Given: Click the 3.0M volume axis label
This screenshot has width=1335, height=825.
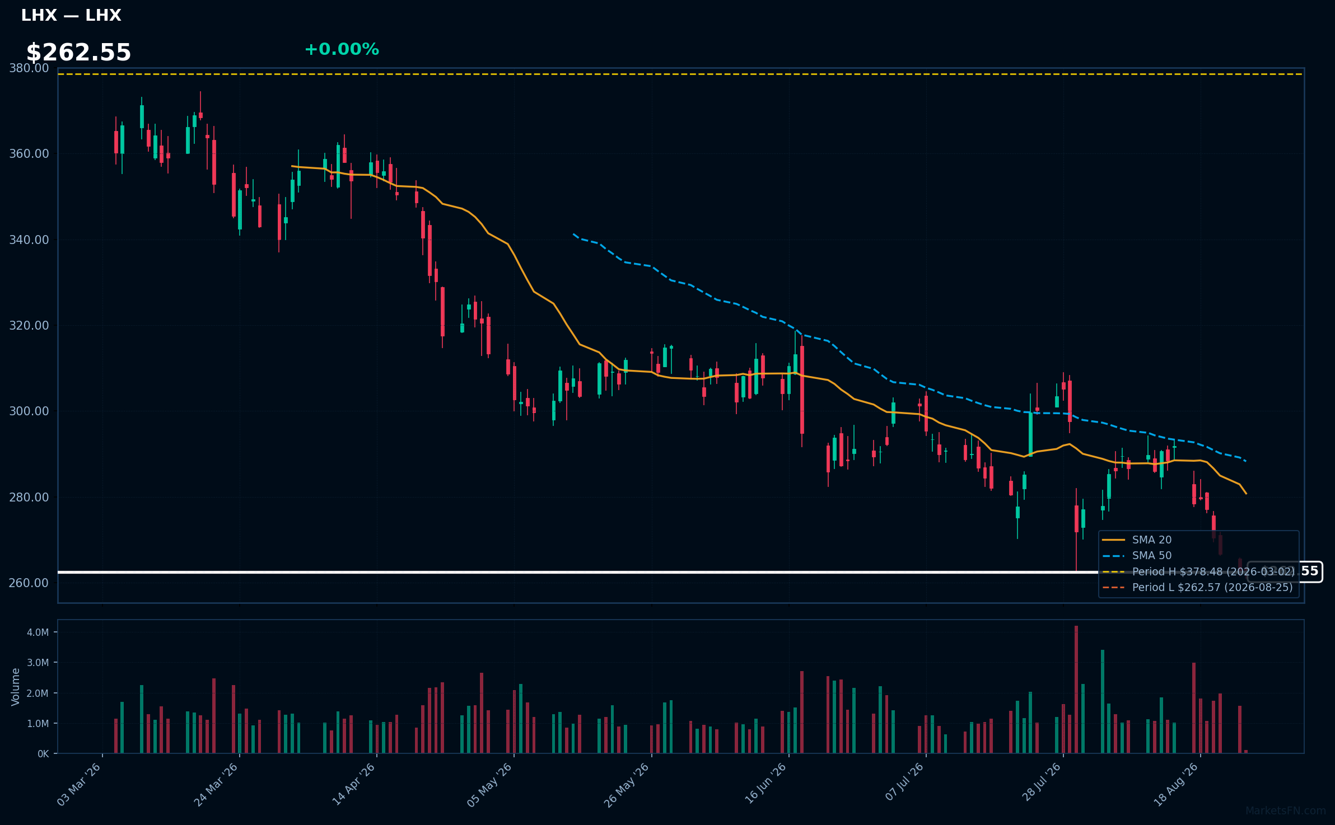Looking at the screenshot, I should pos(38,663).
